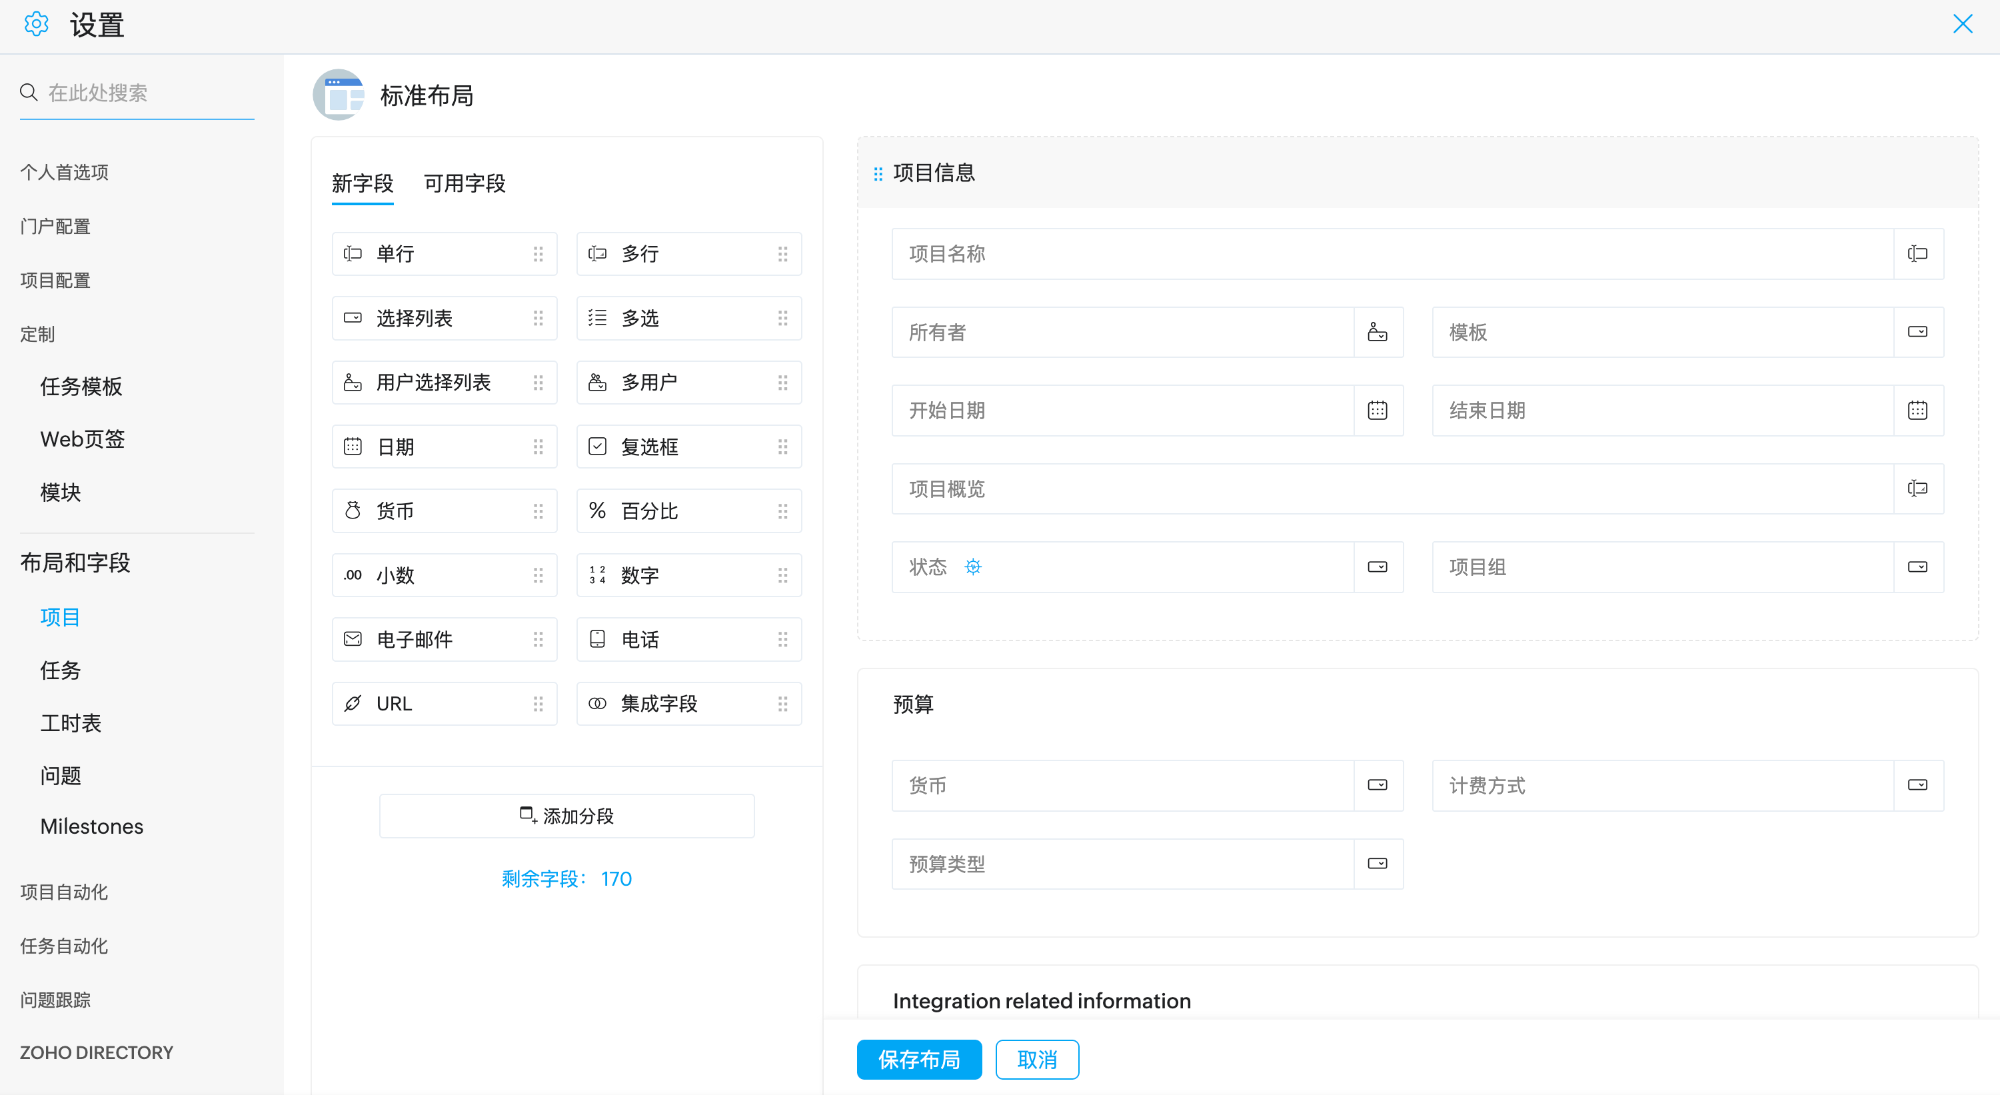
Task: Click the settings gear icon in header
Action: coord(36,25)
